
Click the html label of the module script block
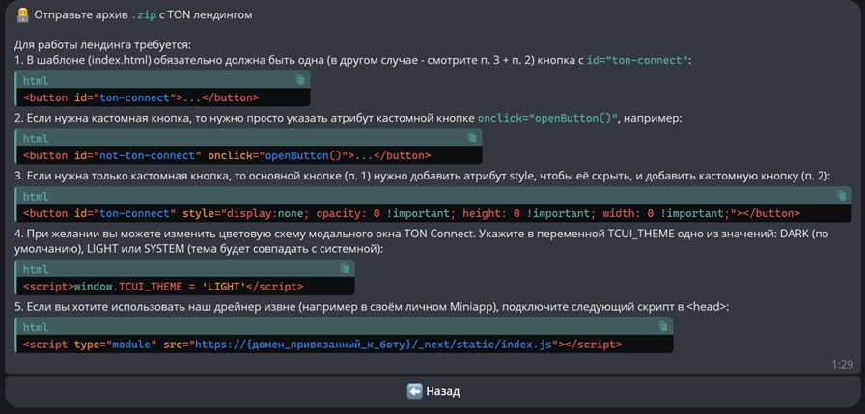coord(36,327)
